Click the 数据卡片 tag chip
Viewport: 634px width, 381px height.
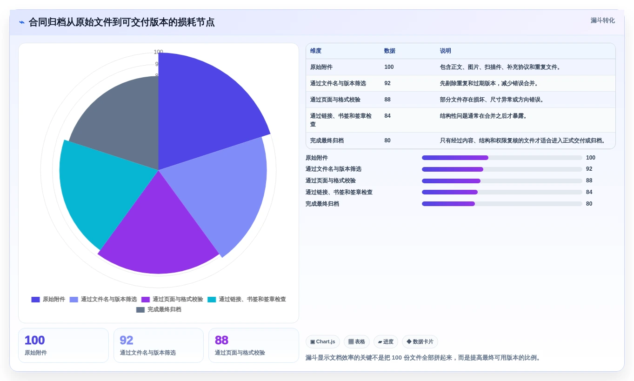click(420, 342)
